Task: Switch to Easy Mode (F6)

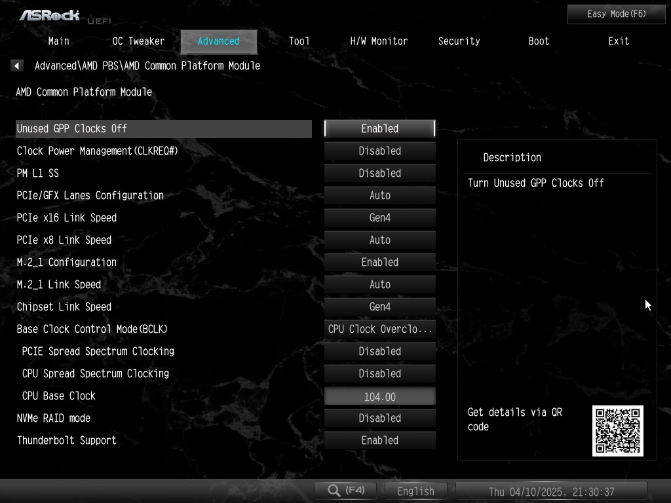Action: [x=616, y=14]
